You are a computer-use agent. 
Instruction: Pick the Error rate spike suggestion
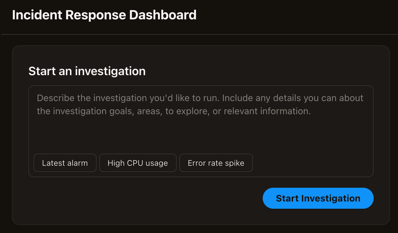(x=216, y=163)
